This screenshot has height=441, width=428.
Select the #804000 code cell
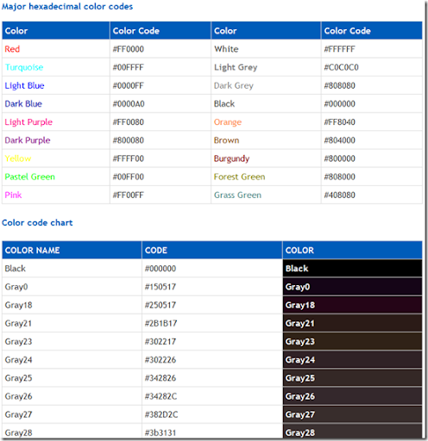coord(372,140)
